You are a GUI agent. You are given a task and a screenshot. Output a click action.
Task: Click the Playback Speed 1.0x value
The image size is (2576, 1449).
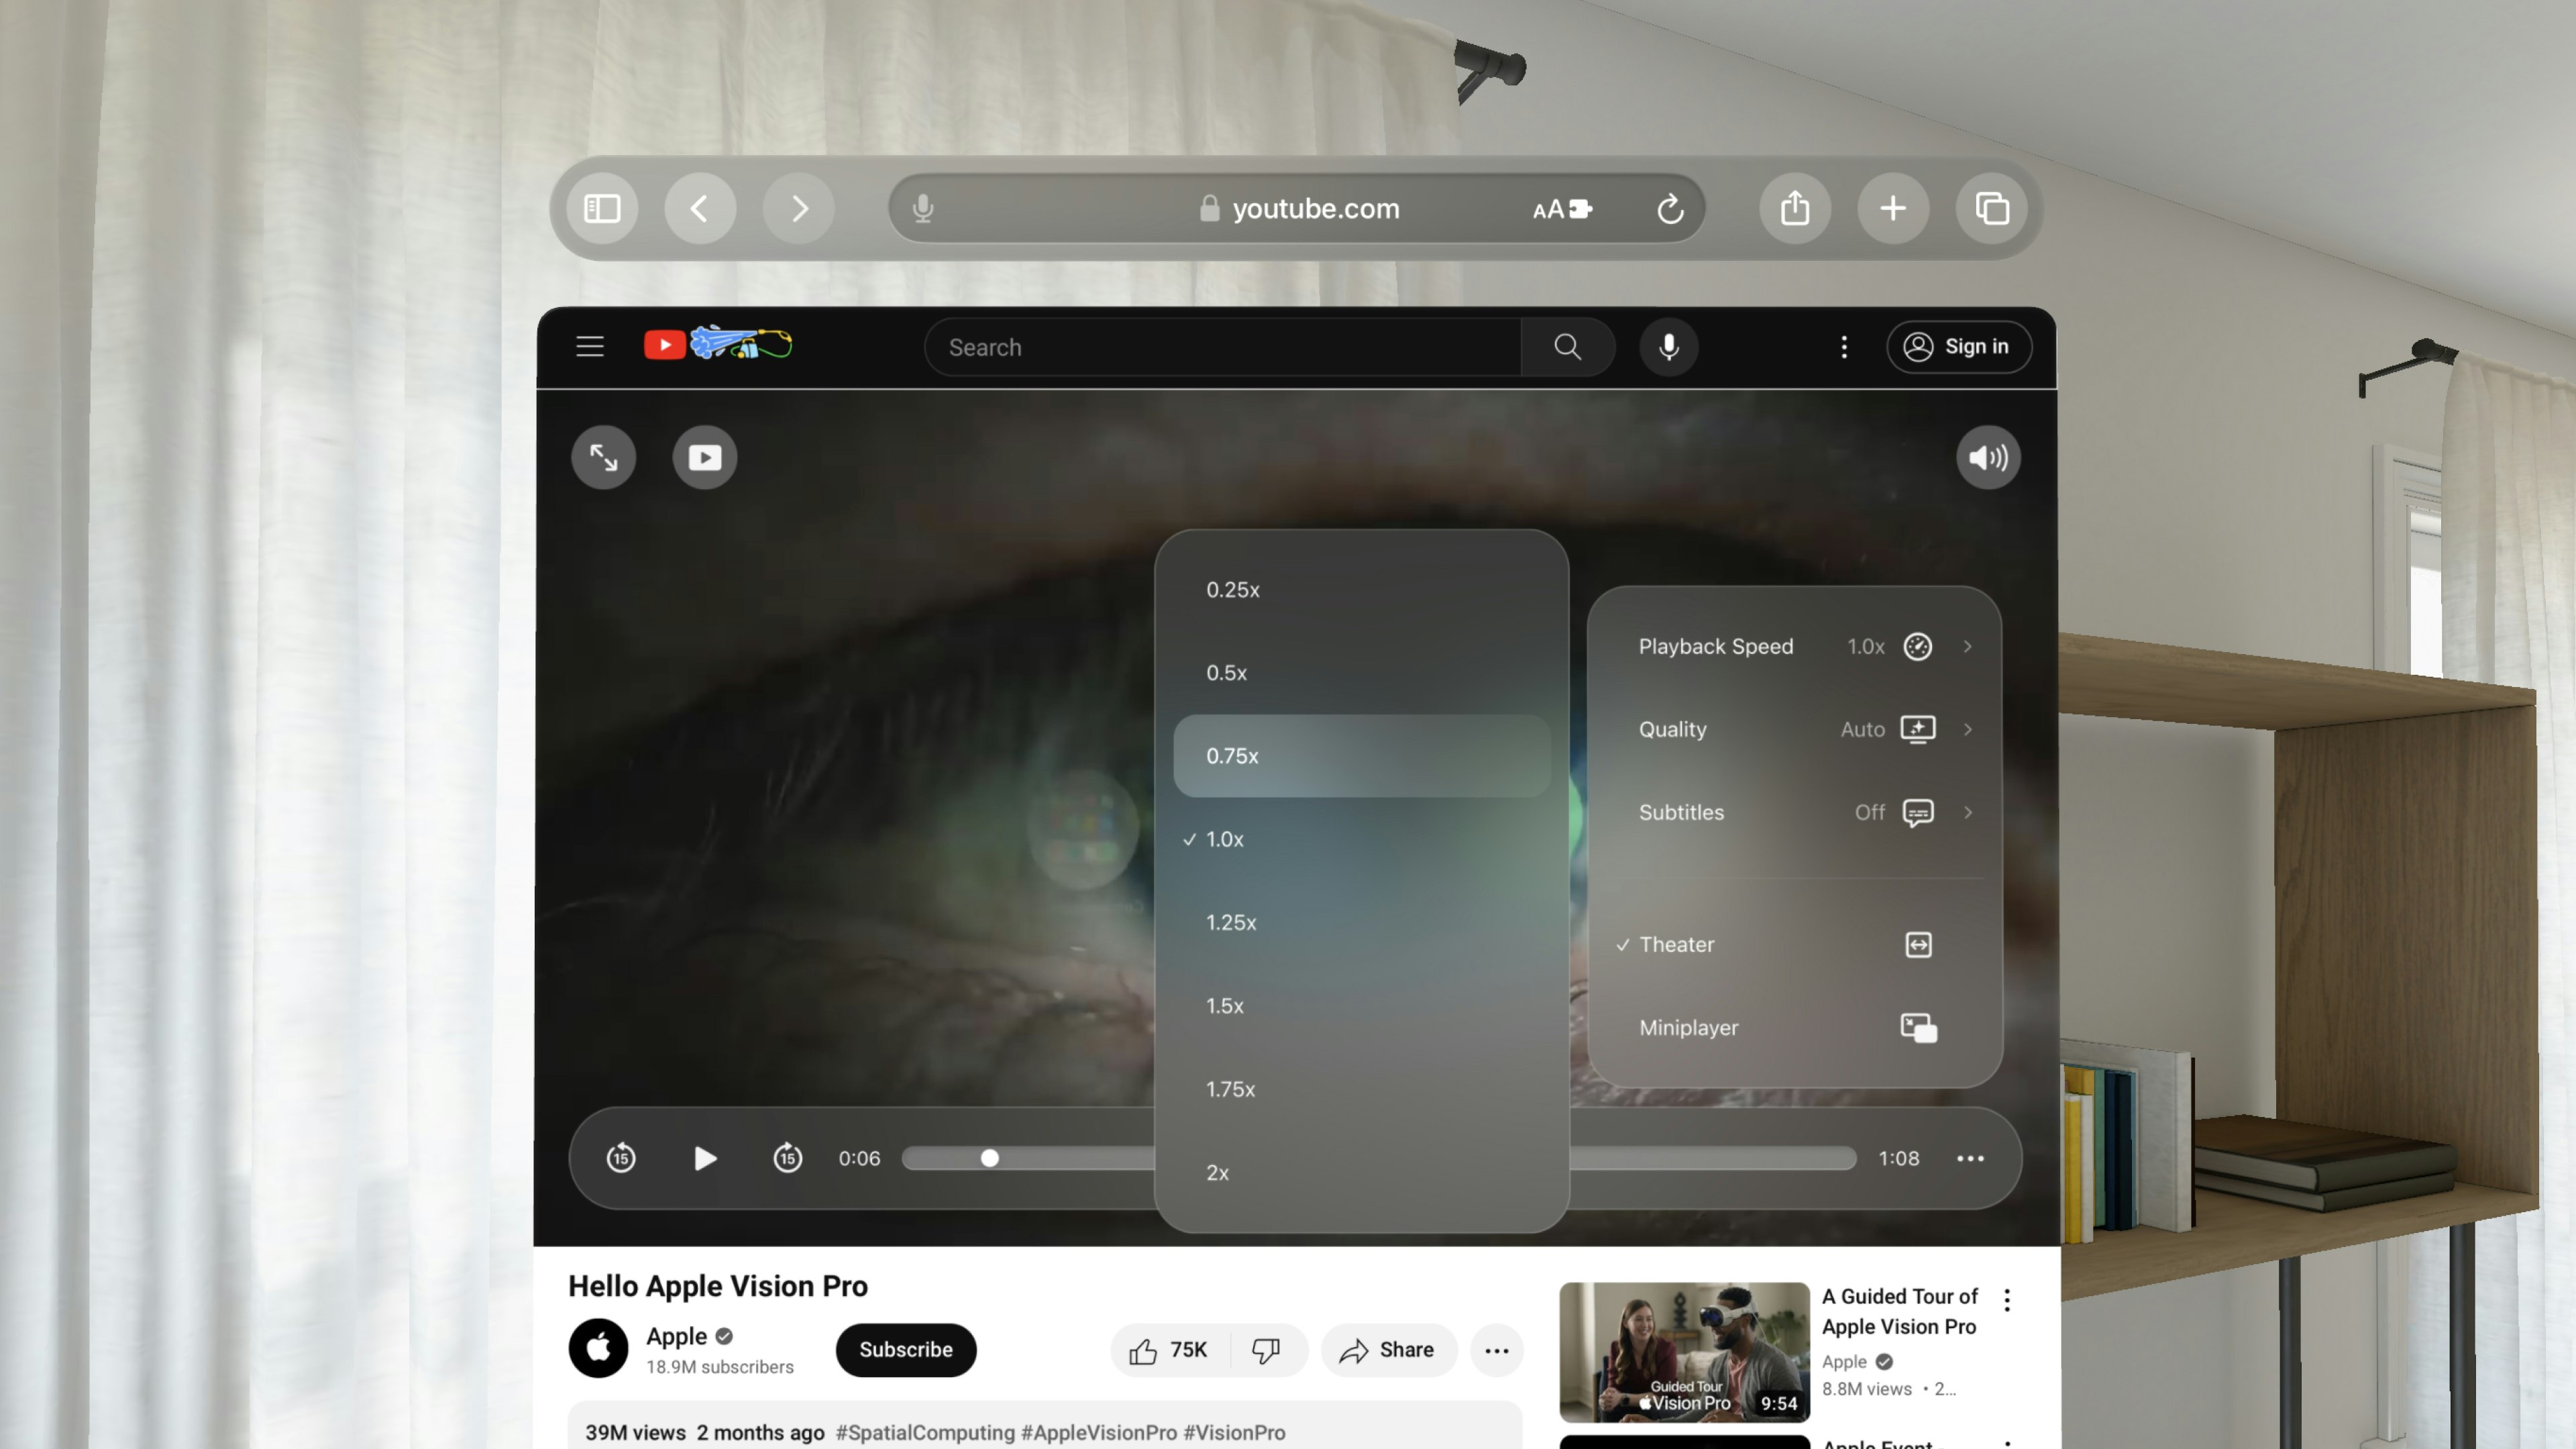(1865, 646)
